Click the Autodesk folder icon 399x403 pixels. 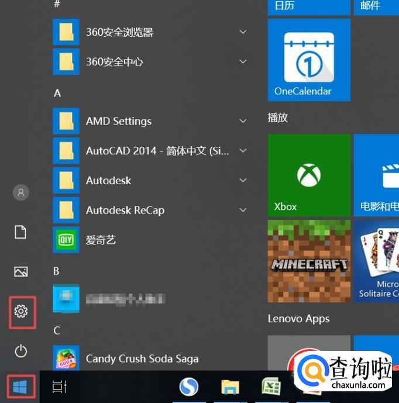pyautogui.click(x=66, y=180)
